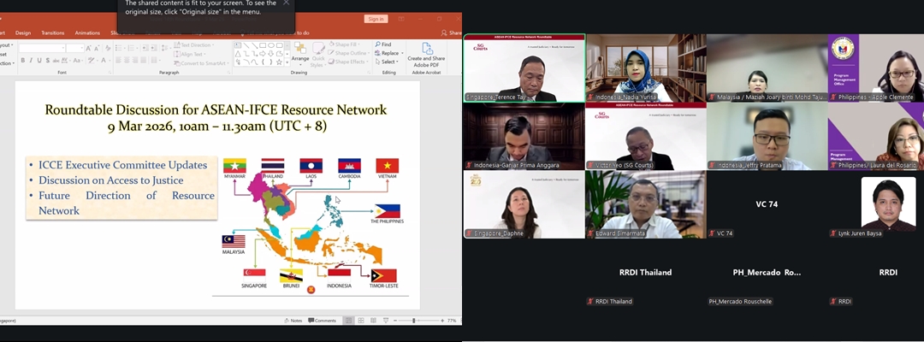Click zoom in plus button
The width and height of the screenshot is (924, 342).
click(442, 321)
